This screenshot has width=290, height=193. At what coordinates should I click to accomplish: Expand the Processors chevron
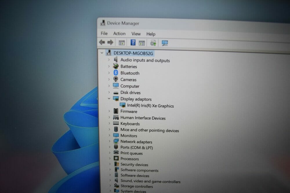point(110,158)
